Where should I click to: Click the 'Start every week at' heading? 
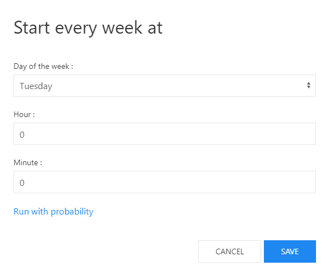coord(88,28)
